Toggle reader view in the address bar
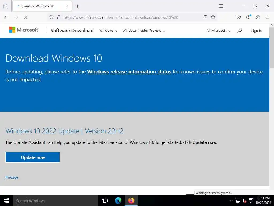This screenshot has height=206, width=274. pyautogui.click(x=205, y=17)
